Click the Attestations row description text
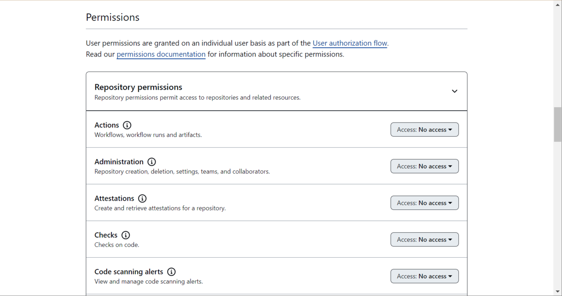 [x=159, y=208]
